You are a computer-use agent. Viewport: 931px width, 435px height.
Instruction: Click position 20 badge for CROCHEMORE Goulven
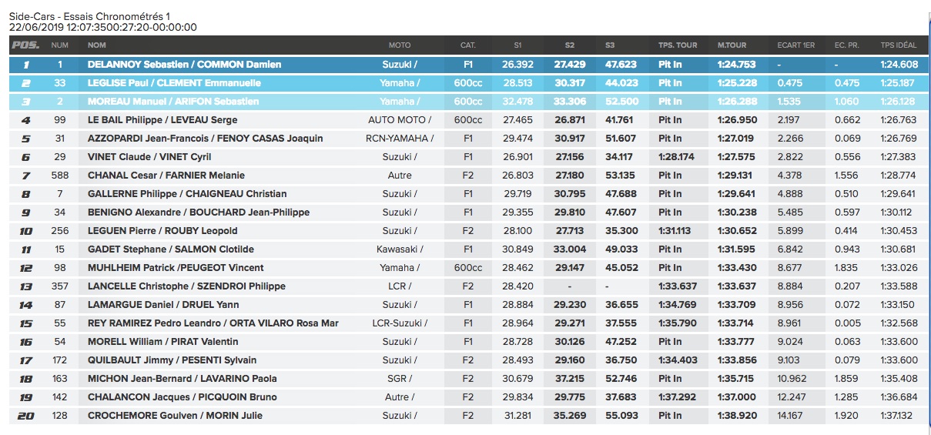coord(26,416)
